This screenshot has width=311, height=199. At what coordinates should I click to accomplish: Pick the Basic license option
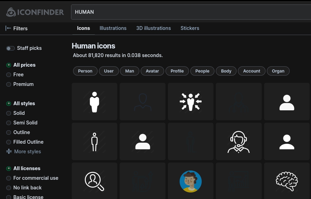coord(9,197)
